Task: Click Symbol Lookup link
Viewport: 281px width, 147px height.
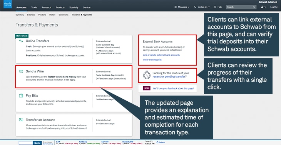Action: tap(48, 144)
